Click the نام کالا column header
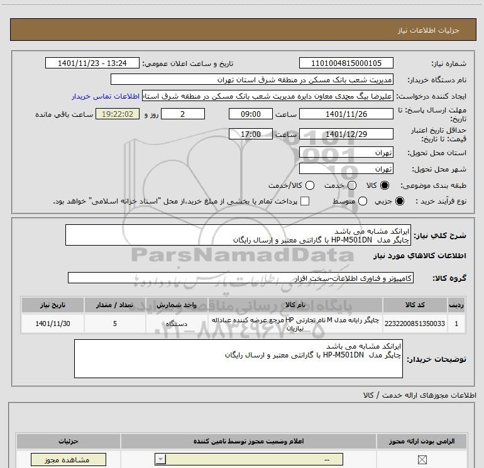This screenshot has height=468, width=484. point(295,305)
